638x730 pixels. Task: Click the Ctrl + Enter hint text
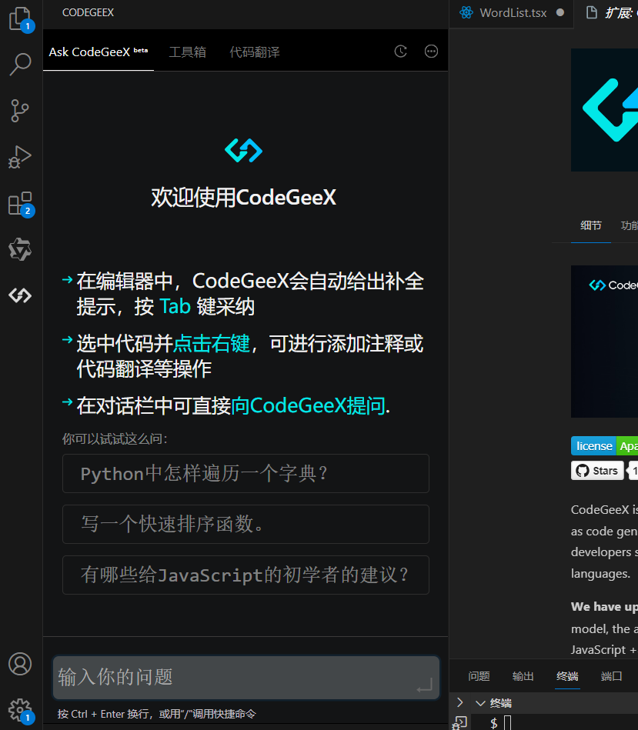(157, 714)
